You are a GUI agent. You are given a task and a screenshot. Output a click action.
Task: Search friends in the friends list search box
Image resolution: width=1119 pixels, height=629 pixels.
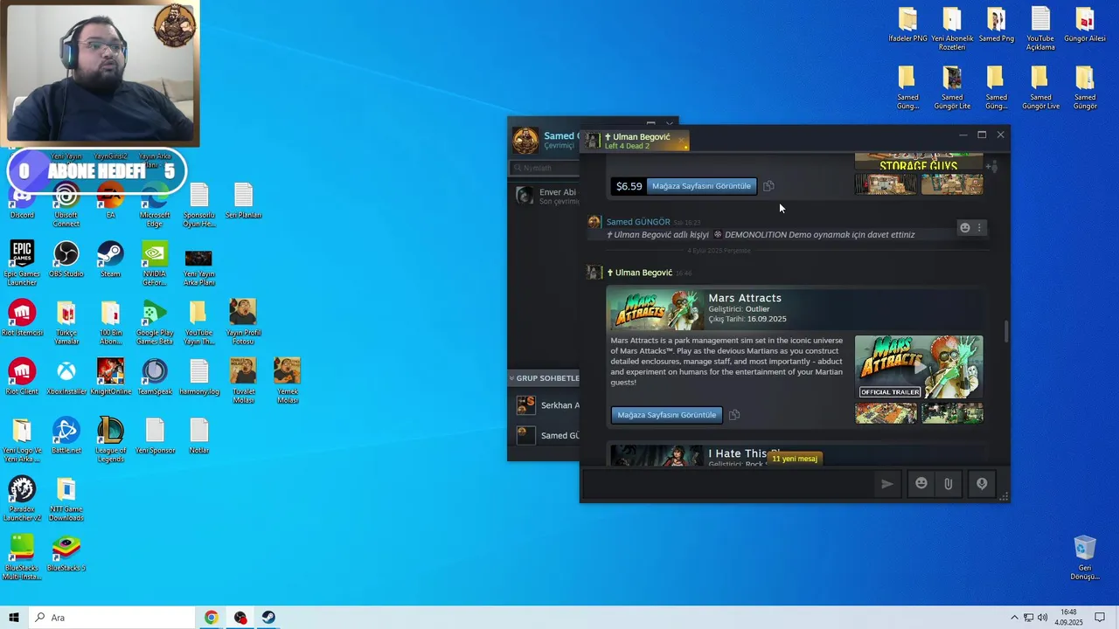point(544,168)
